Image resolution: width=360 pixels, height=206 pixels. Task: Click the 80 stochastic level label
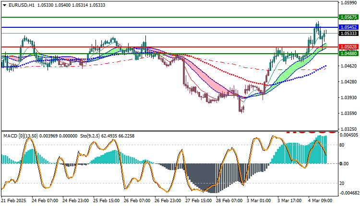tap(342, 145)
